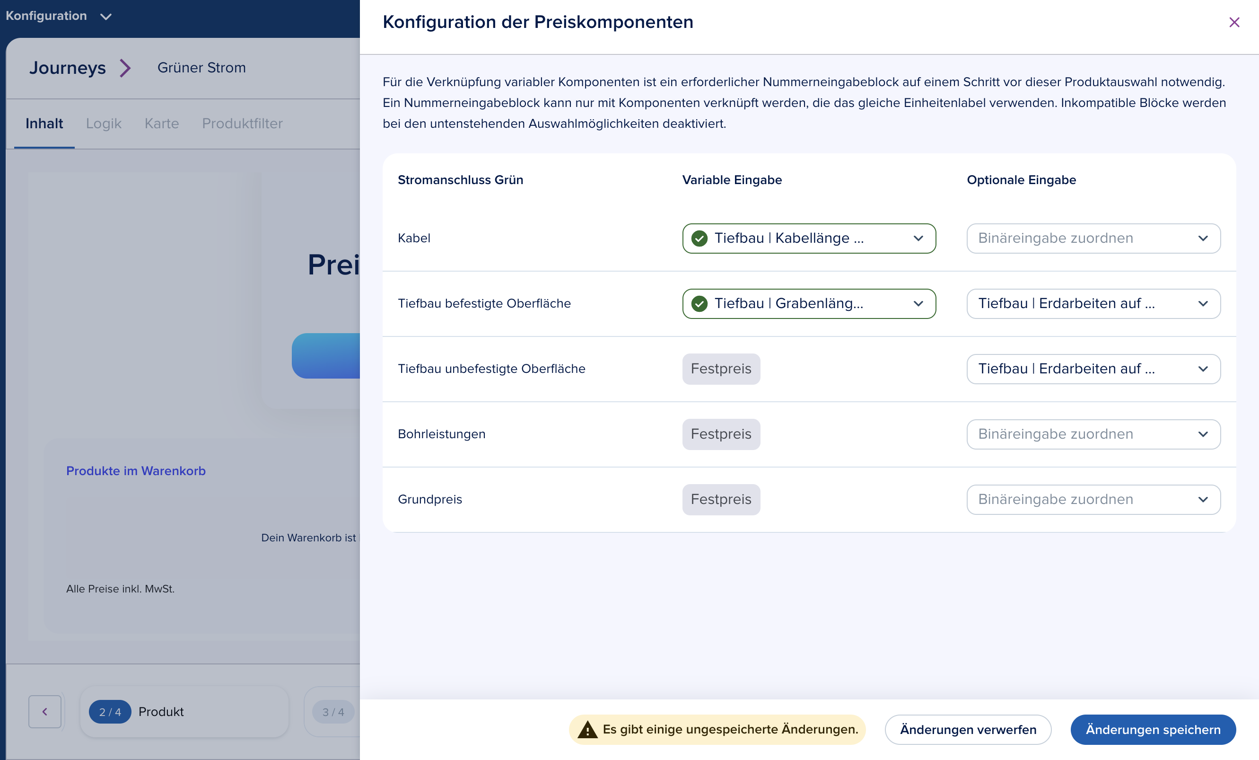The height and width of the screenshot is (760, 1259).
Task: Click the Kabel component label
Action: [x=414, y=238]
